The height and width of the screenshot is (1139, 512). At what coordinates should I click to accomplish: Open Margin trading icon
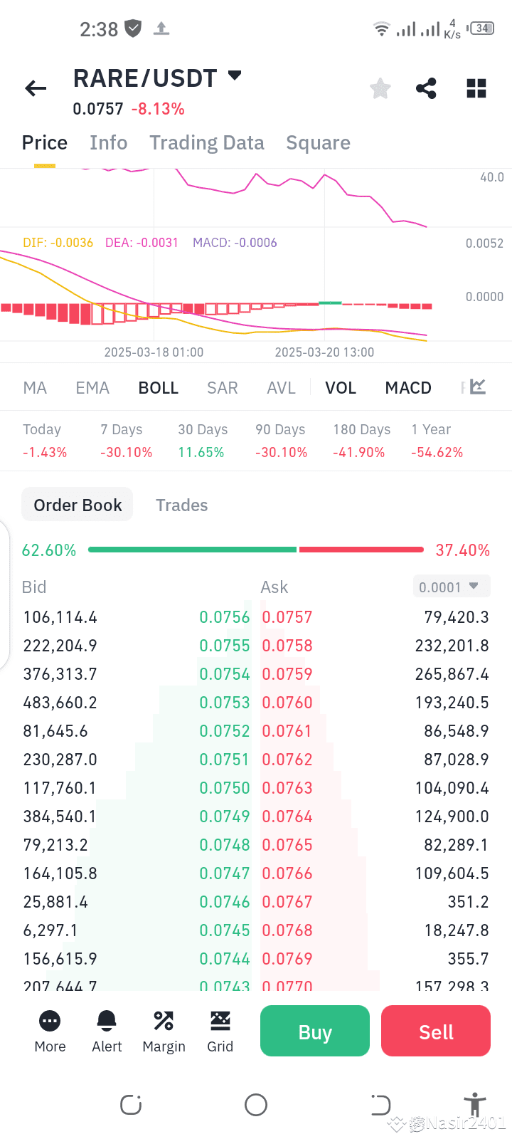(164, 1032)
